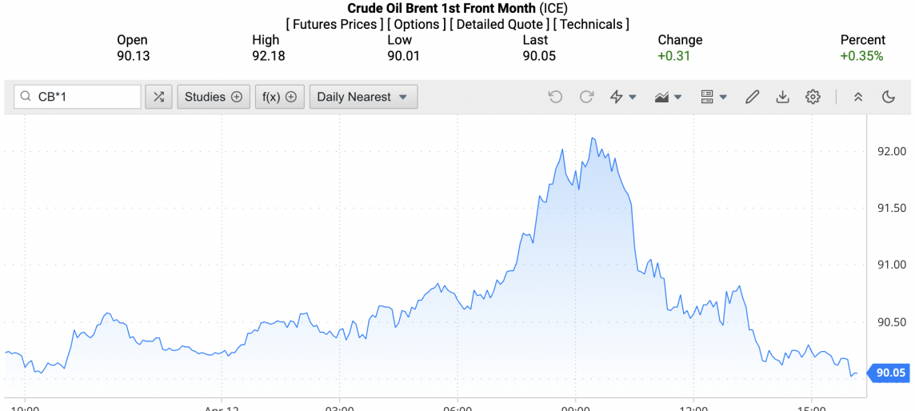Image resolution: width=915 pixels, height=411 pixels.
Task: Collapse the chart toolbar with double chevron
Action: click(858, 97)
